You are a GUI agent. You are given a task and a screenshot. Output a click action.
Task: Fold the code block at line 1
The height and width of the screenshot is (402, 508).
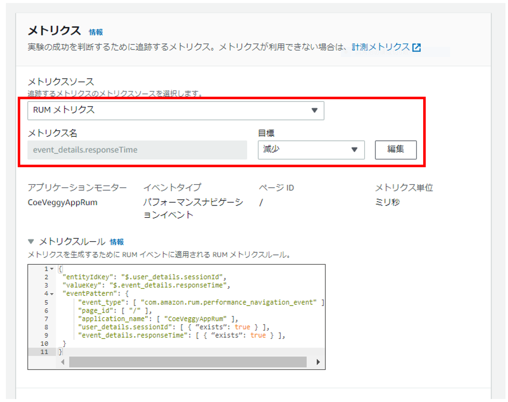click(x=52, y=269)
